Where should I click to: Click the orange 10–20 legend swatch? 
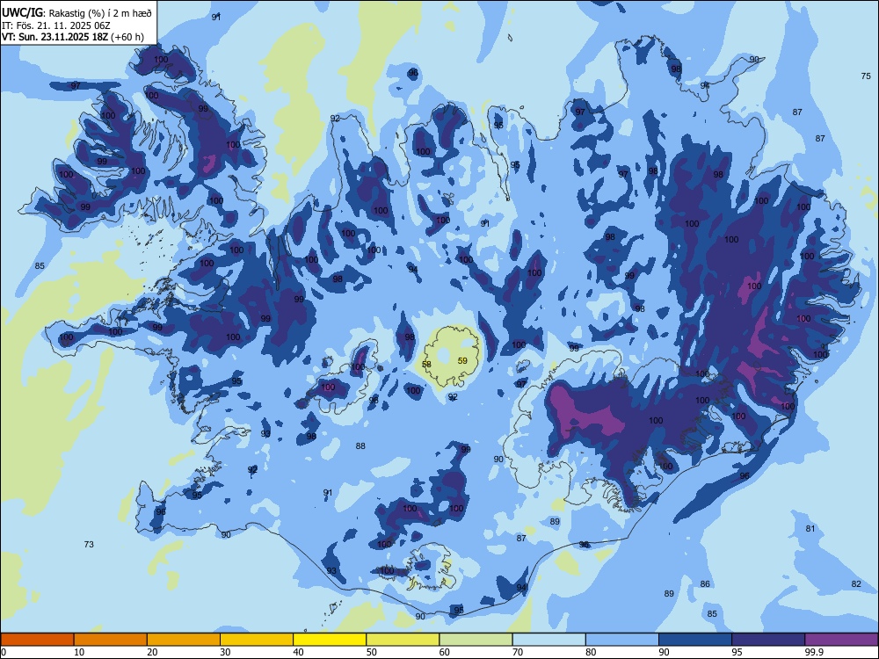[111, 640]
